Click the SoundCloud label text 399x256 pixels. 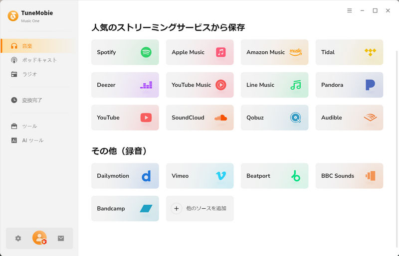coord(188,118)
